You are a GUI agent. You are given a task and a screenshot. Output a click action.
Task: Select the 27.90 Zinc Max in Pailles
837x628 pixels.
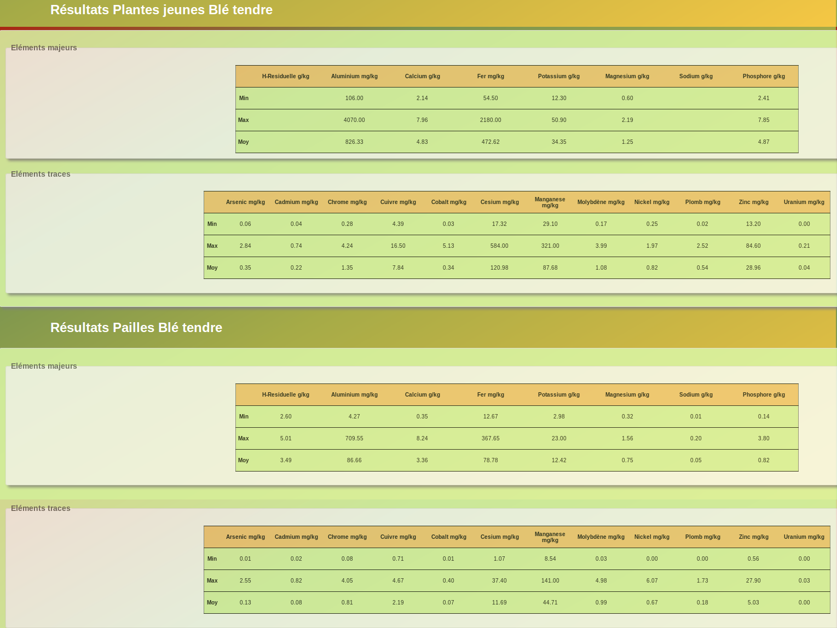pos(753,580)
